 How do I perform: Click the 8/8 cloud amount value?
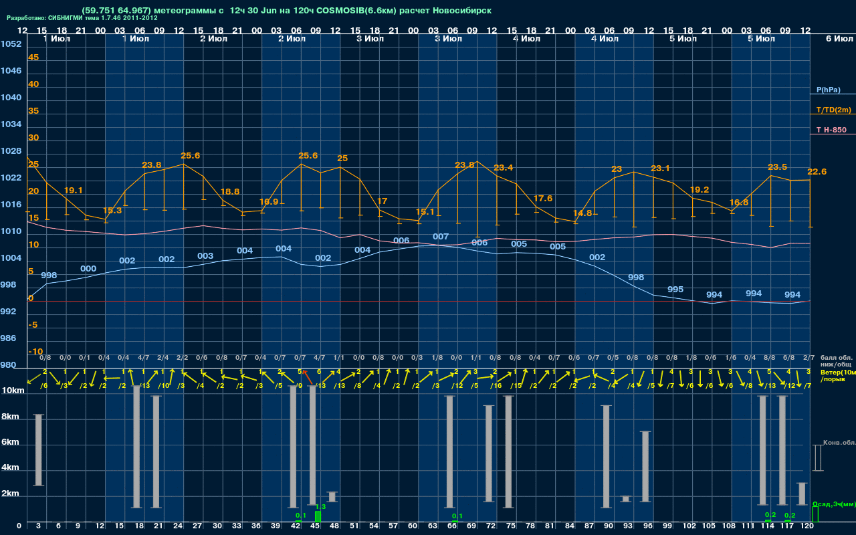[770, 358]
